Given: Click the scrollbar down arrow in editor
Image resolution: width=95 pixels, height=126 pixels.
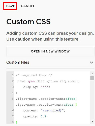Looking at the screenshot, I should pyautogui.click(x=92, y=121).
